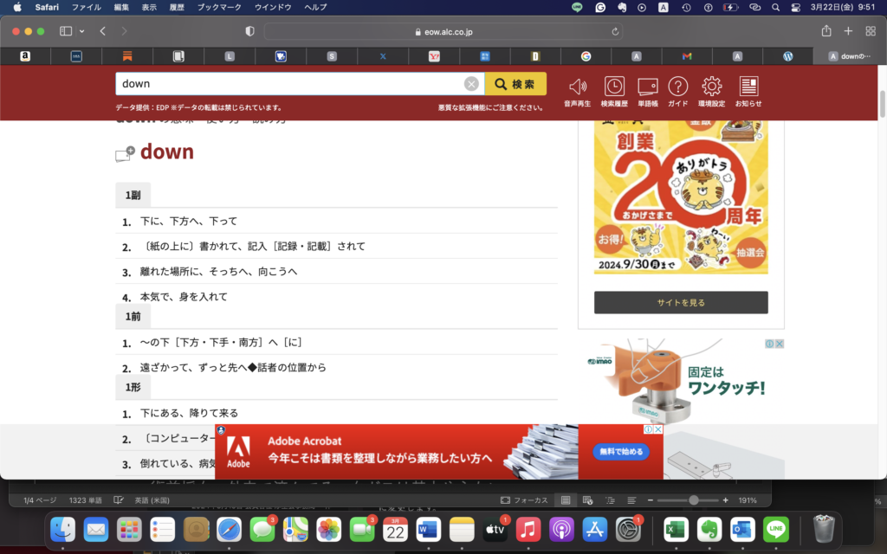This screenshot has width=887, height=554.
Task: Click the サイトを見る ad button
Action: point(681,302)
